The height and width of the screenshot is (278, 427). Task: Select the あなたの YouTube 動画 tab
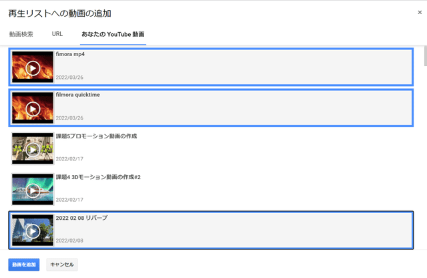[113, 34]
